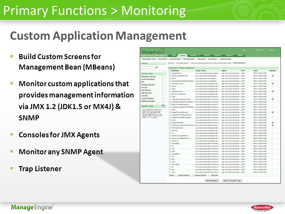Screen dimensions: 285x214
Task: Check the TotalCompilationTime checkbox
Action: coord(170,76)
